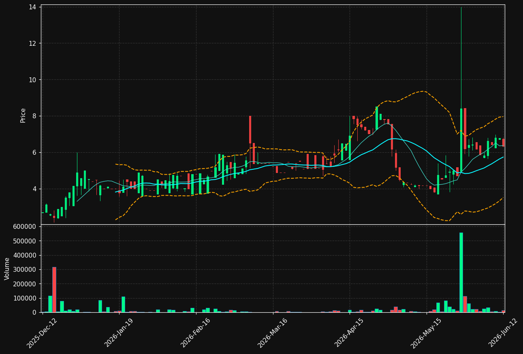Screen dimensions: 523x354
Task: Click the tall red volume bar near 300000
Action: click(x=54, y=290)
